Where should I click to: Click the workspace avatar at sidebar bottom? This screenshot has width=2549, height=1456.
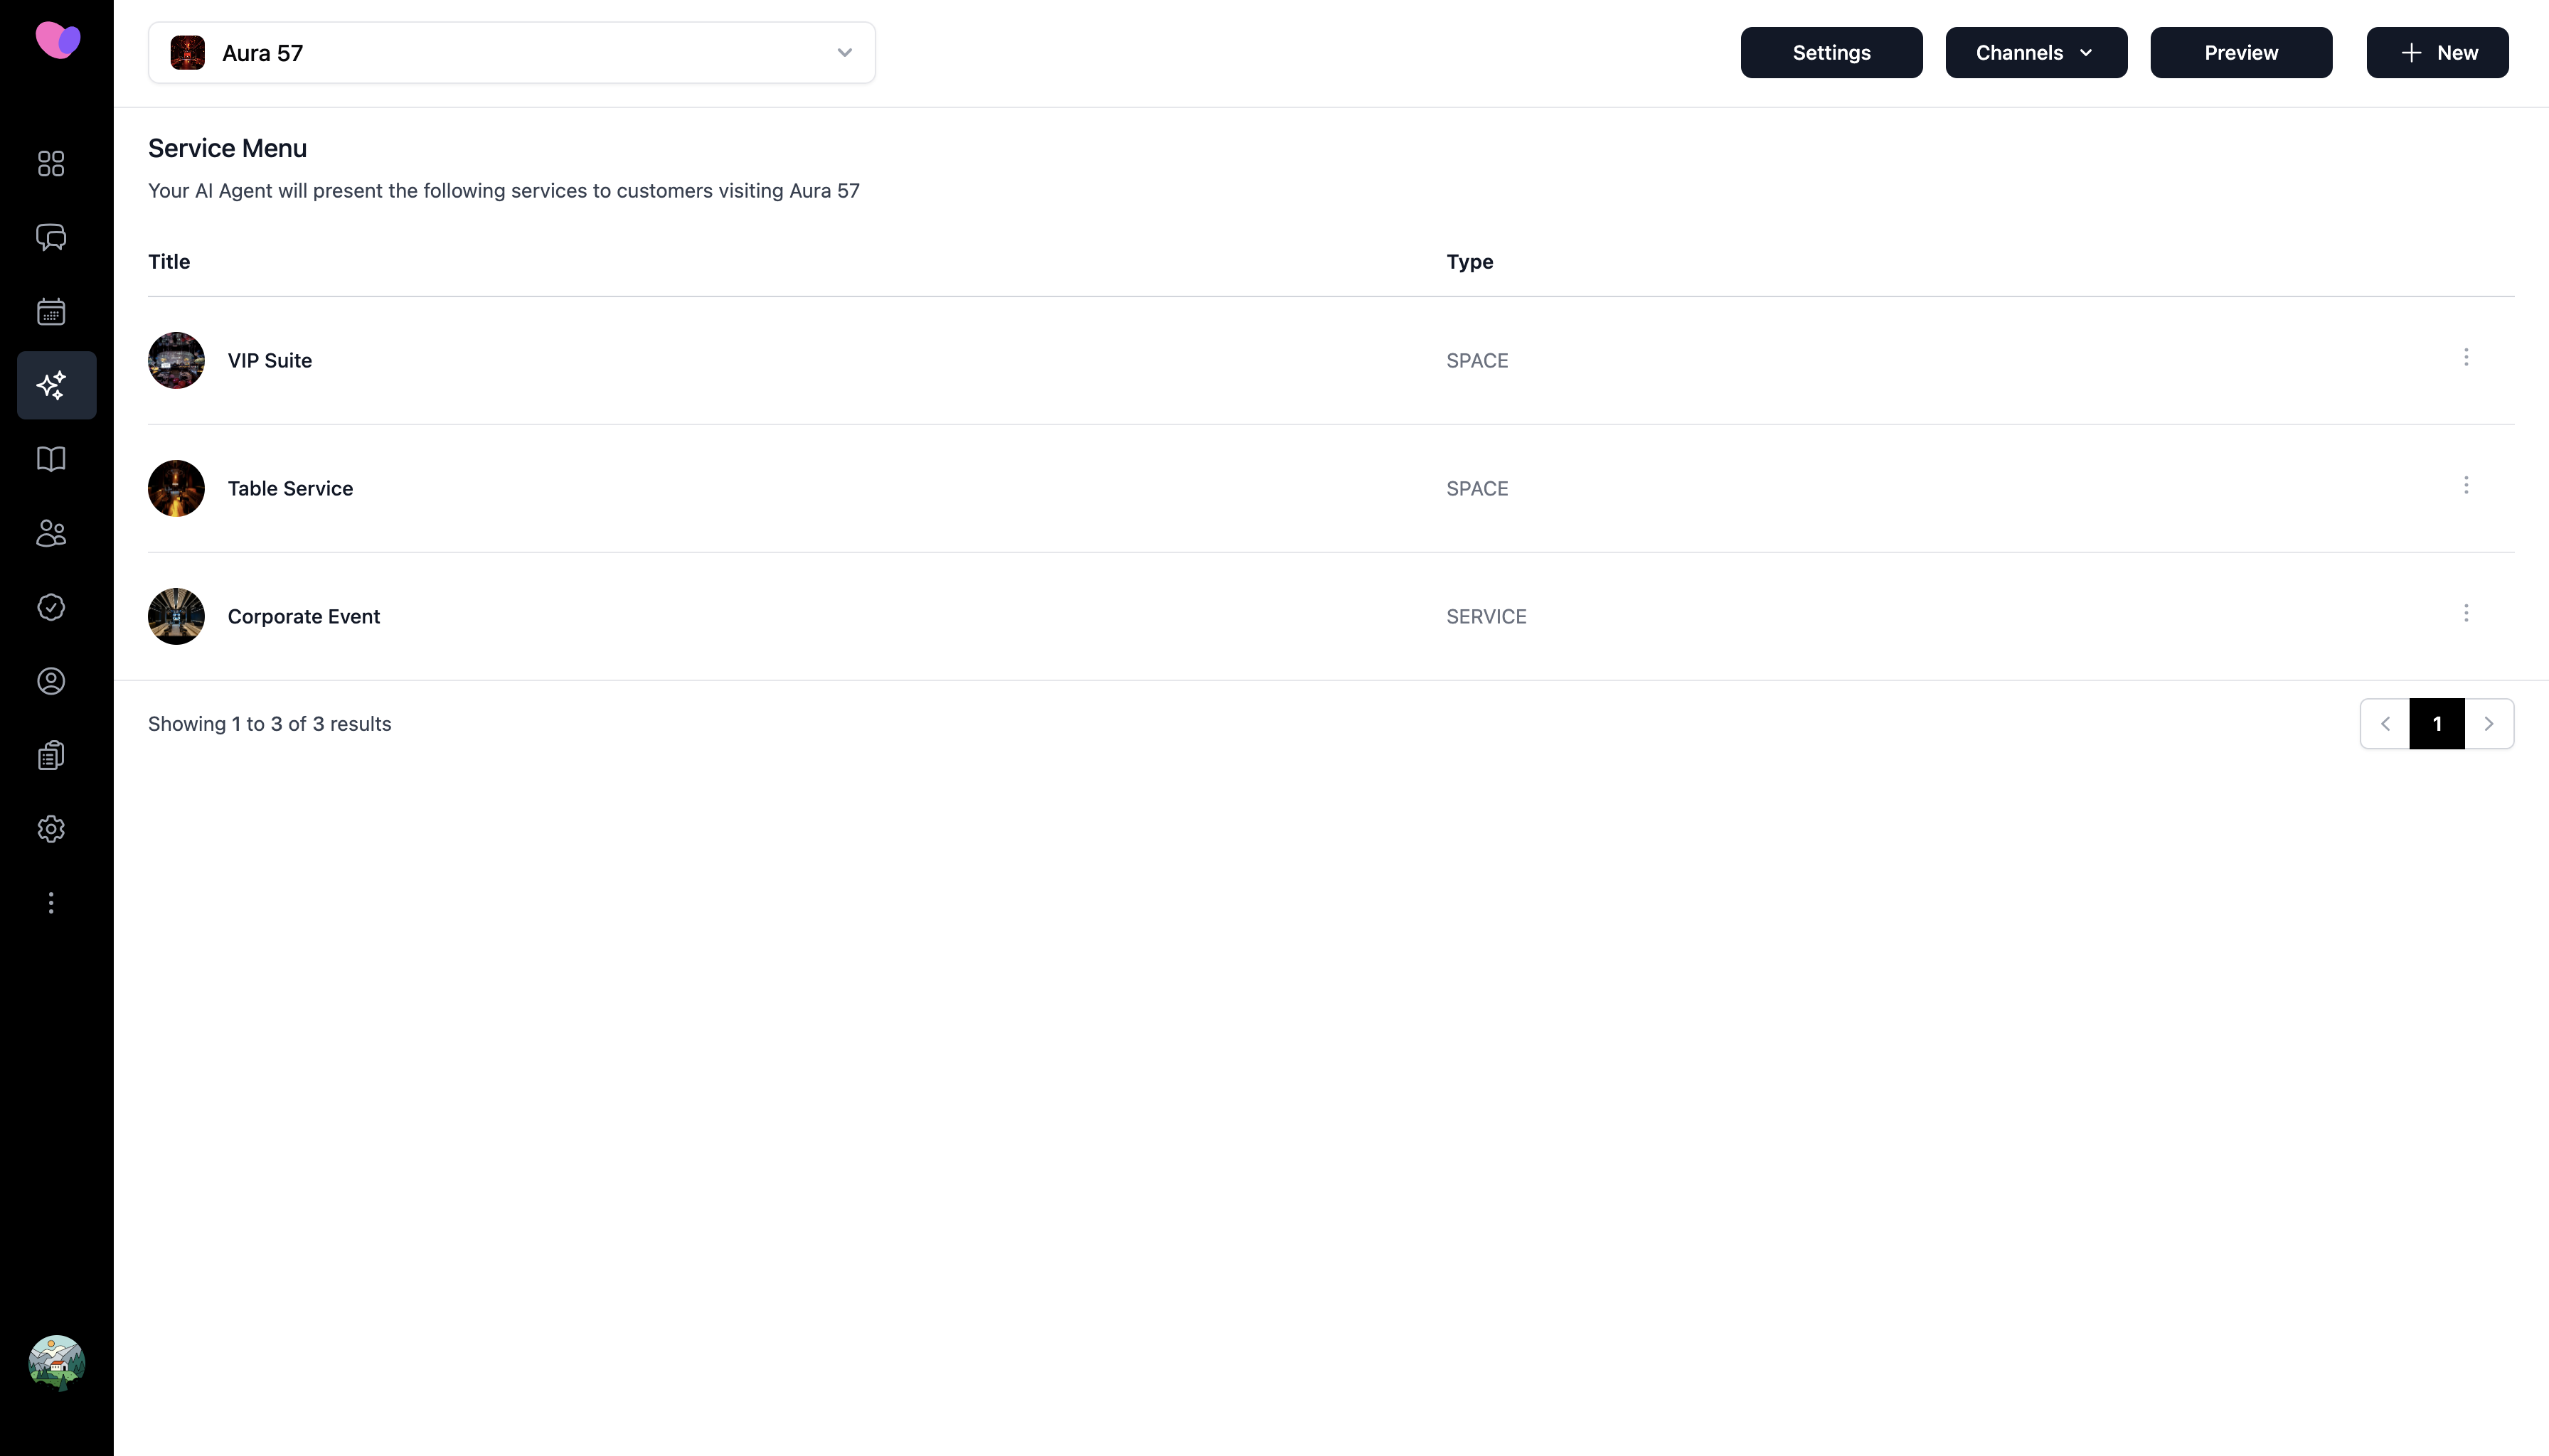56,1362
